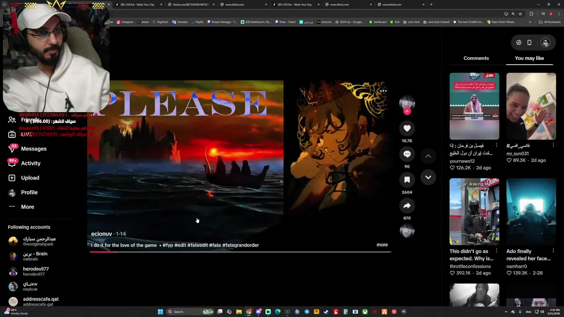Open the Roles - Twitch bookmark
The width and height of the screenshot is (564, 317).
[x=286, y=22]
